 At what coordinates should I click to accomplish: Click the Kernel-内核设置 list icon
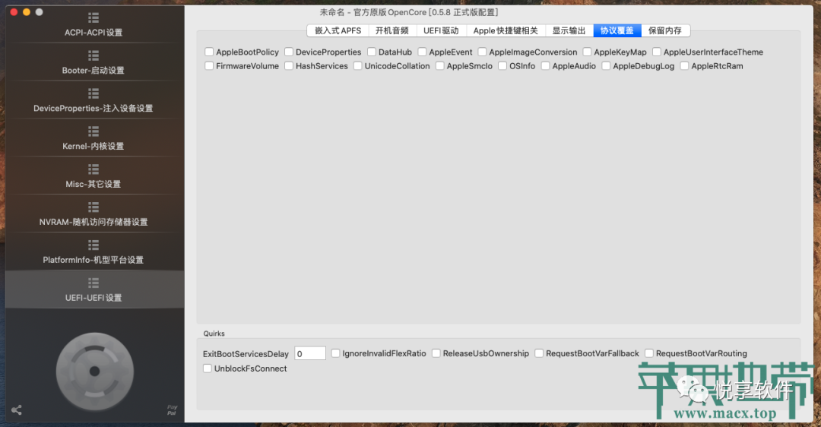pyautogui.click(x=94, y=131)
